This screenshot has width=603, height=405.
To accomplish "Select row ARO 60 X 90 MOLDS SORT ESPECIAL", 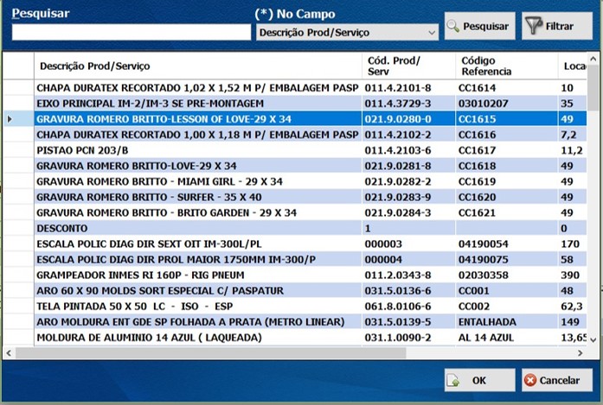I will [x=310, y=291].
